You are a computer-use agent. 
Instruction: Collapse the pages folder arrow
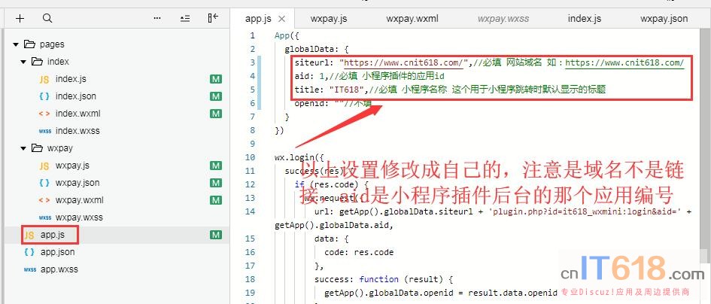pos(16,44)
